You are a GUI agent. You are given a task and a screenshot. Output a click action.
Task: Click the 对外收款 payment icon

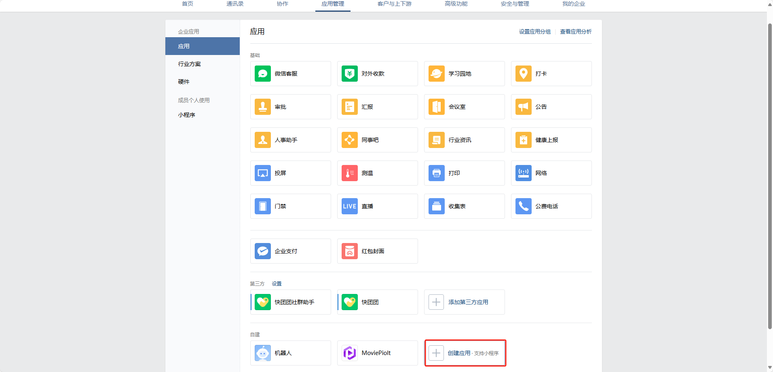click(350, 74)
